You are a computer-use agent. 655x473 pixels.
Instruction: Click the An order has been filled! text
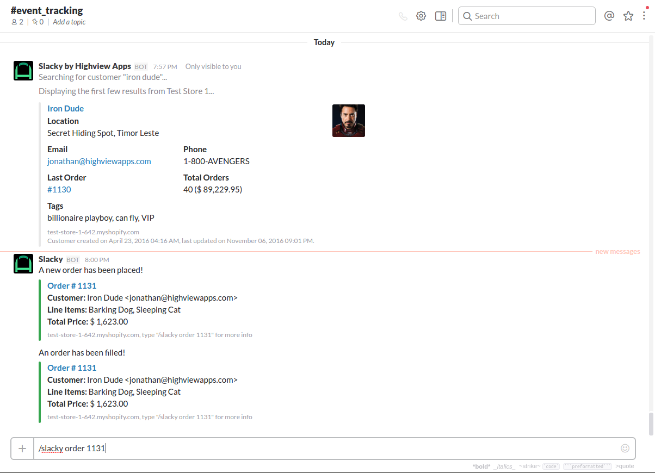82,353
